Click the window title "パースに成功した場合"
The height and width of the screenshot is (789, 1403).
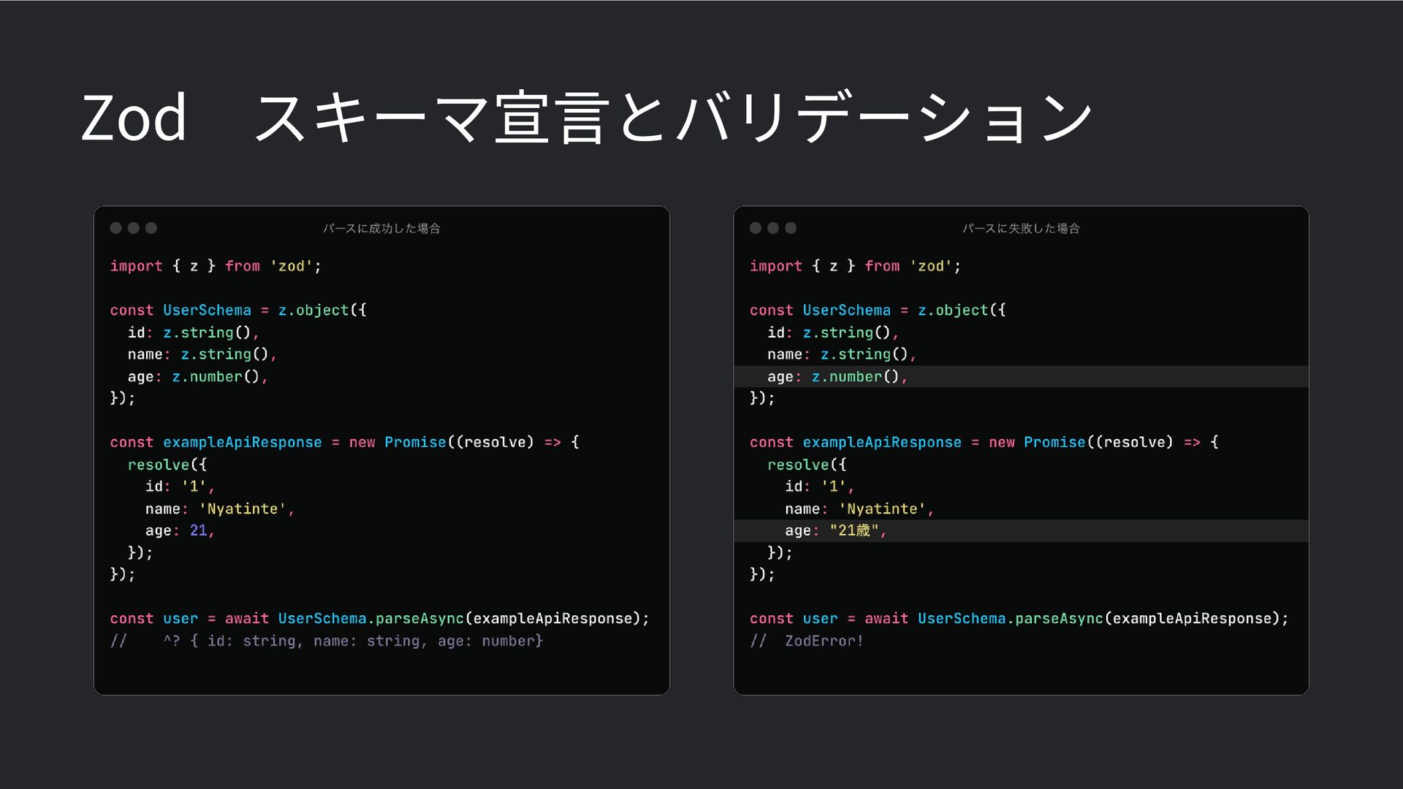381,229
